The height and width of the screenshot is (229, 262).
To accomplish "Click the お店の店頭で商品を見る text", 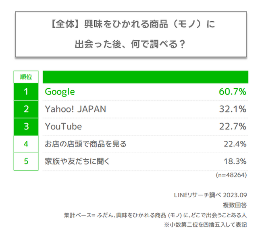I will 86,144.
